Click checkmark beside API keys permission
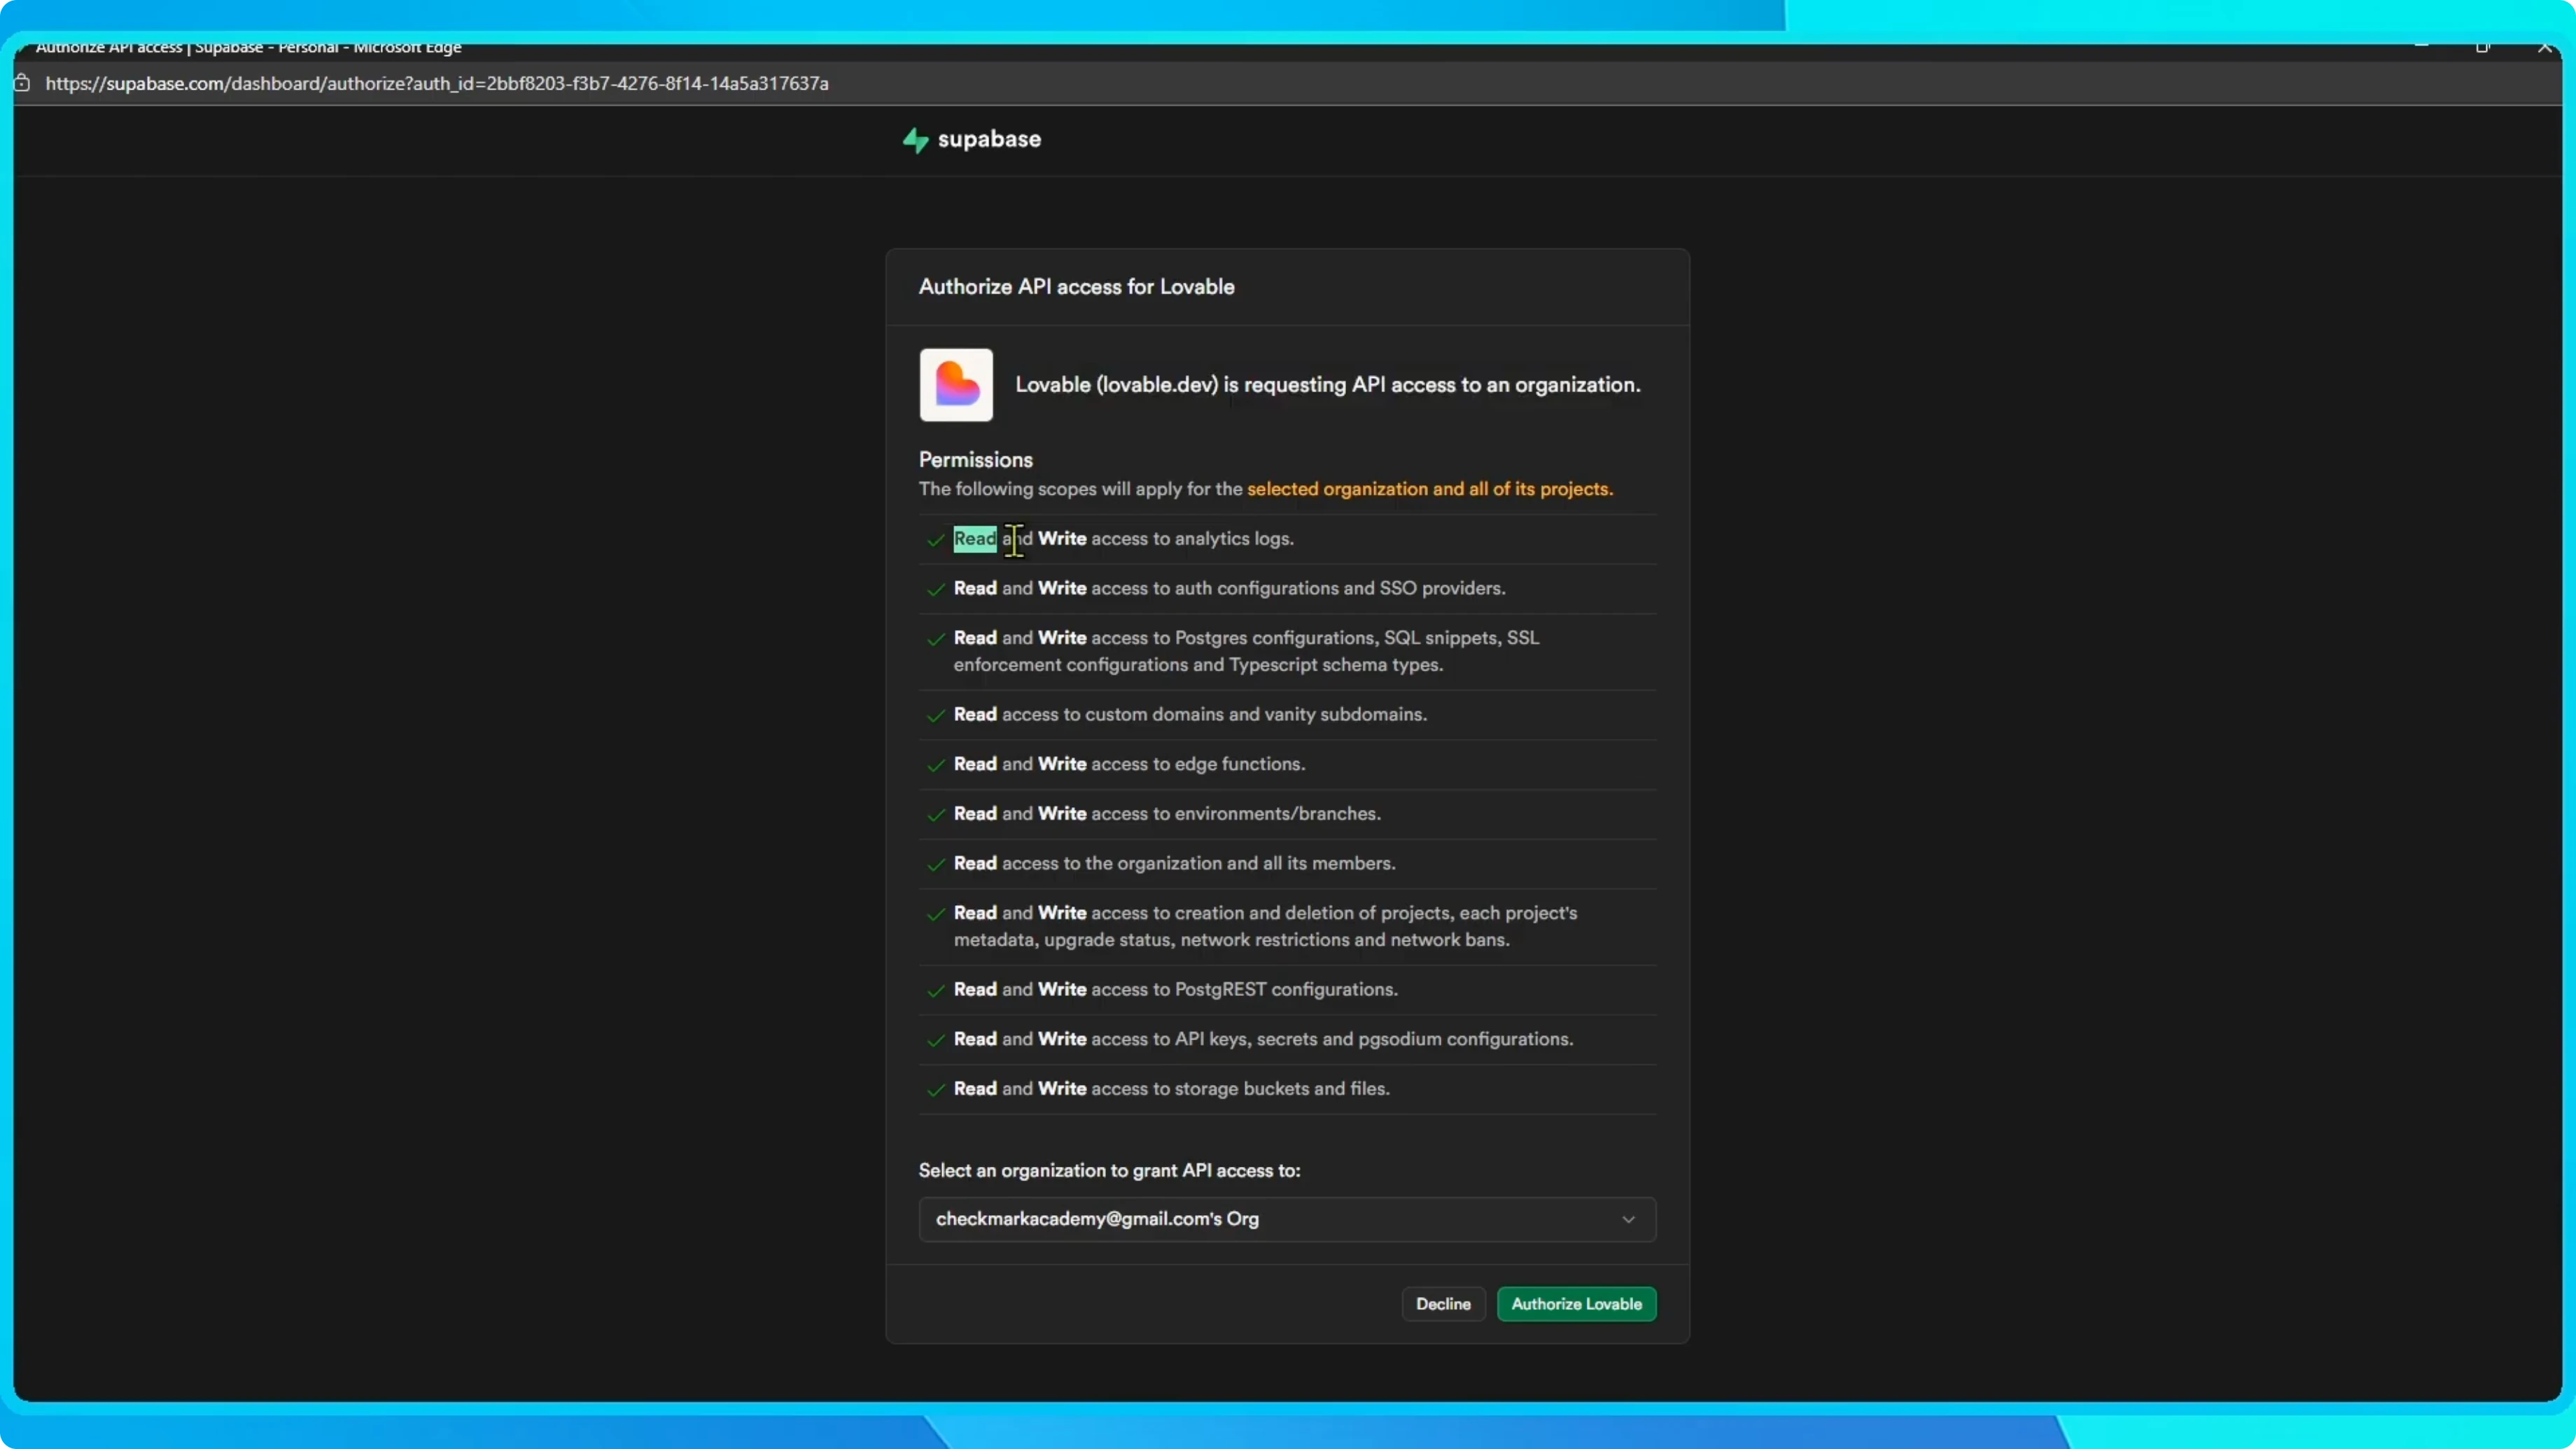This screenshot has height=1449, width=2576. point(935,1040)
